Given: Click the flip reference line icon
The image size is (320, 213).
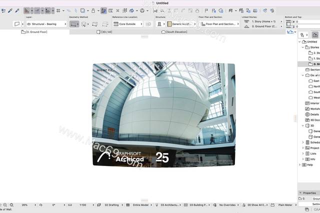Looking at the screenshot, I should coord(148,24).
